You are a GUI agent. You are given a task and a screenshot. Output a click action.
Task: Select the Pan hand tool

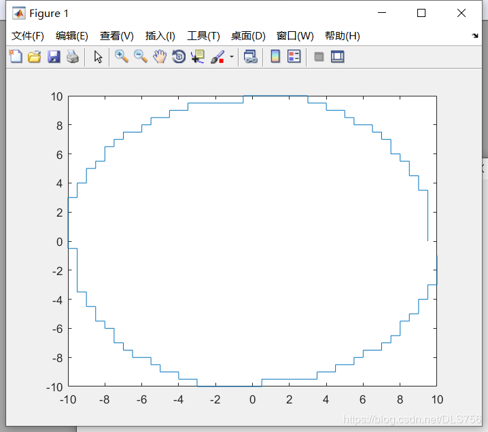pyautogui.click(x=160, y=56)
